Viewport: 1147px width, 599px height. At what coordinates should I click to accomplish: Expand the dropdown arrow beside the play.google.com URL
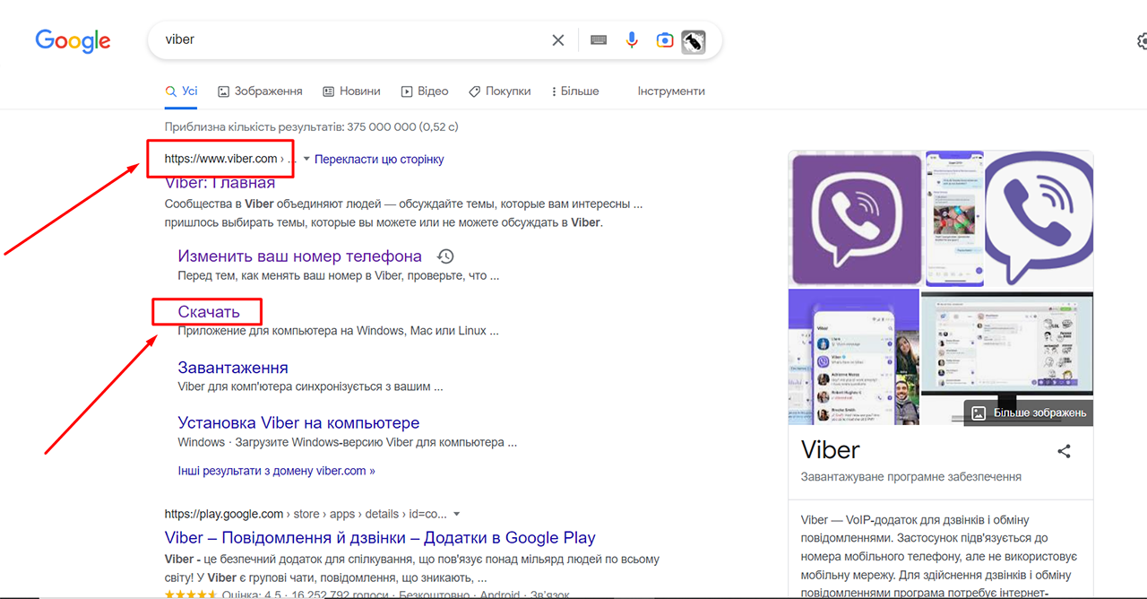coord(457,515)
